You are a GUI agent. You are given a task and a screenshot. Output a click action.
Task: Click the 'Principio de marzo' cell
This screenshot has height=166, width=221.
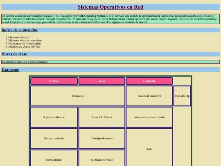tap(102, 139)
